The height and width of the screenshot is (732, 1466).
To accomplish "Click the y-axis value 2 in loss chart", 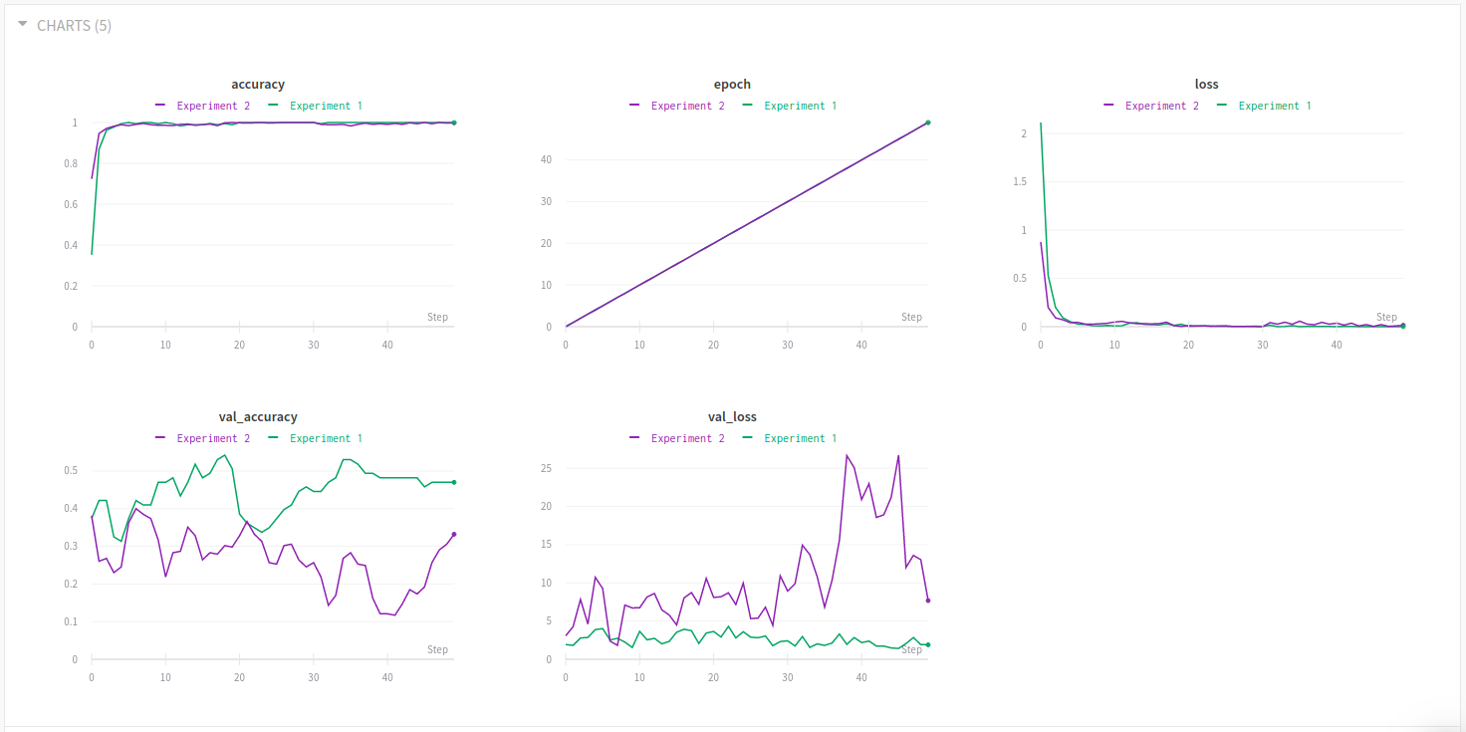I will [x=1024, y=132].
